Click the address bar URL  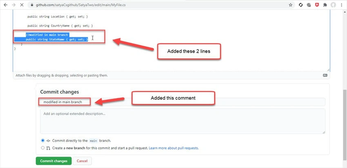(81, 5)
